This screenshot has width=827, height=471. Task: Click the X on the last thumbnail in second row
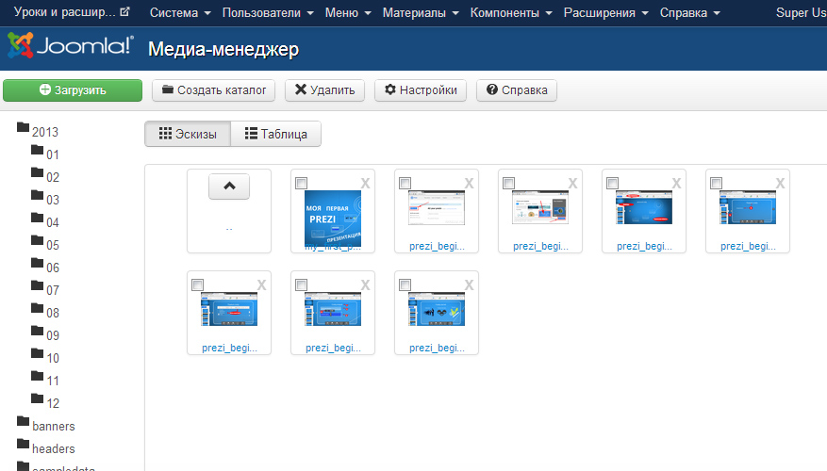[469, 284]
